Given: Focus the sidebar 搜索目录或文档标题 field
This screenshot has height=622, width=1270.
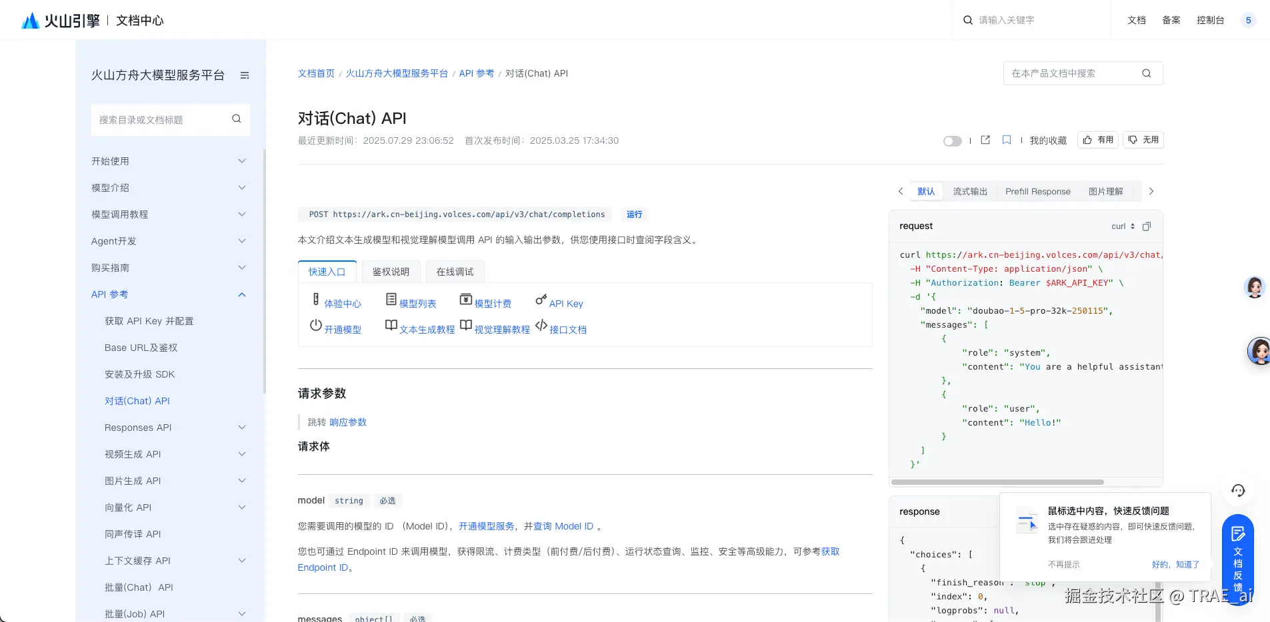Looking at the screenshot, I should point(171,120).
